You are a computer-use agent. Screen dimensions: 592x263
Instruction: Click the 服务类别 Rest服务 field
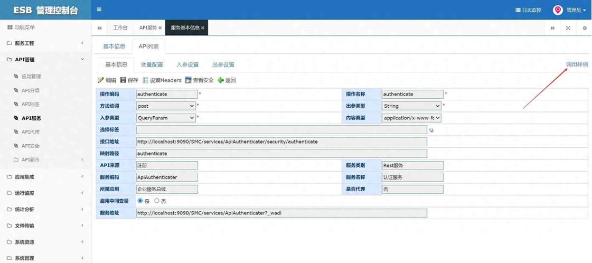(412, 165)
